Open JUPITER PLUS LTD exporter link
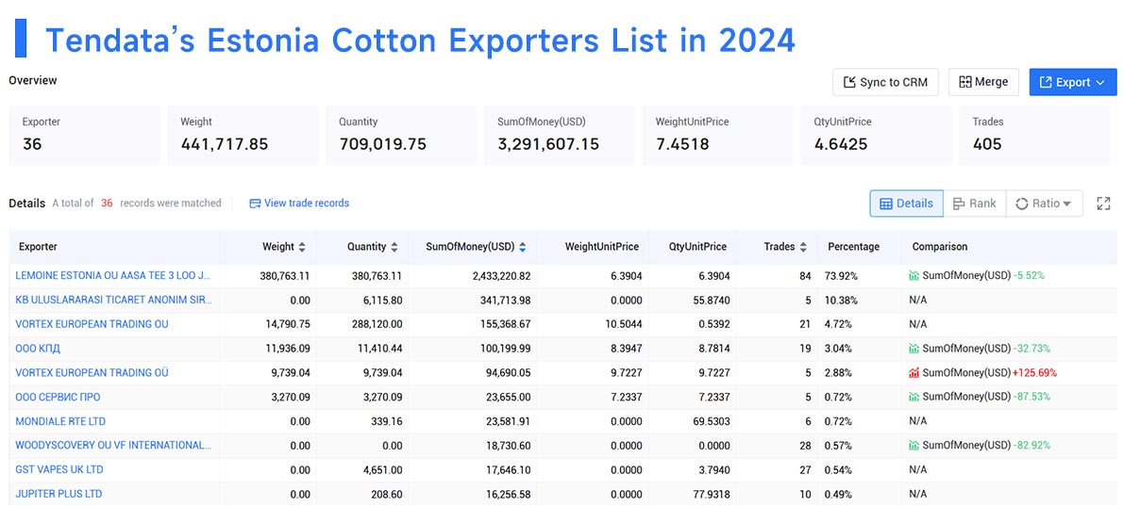Image resolution: width=1123 pixels, height=507 pixels. point(59,494)
